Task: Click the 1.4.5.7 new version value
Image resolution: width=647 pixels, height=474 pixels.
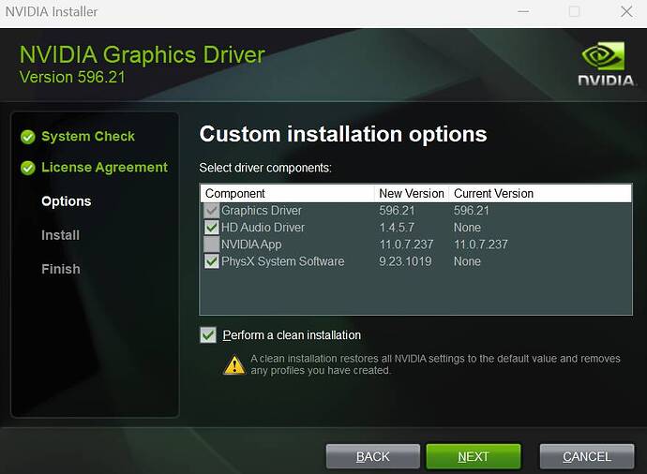Action: (397, 228)
